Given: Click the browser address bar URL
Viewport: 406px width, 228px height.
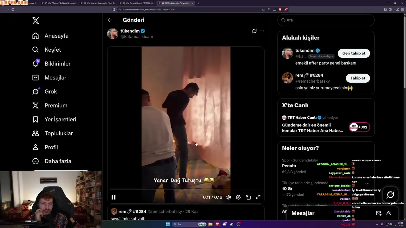Looking at the screenshot, I should [x=149, y=9].
